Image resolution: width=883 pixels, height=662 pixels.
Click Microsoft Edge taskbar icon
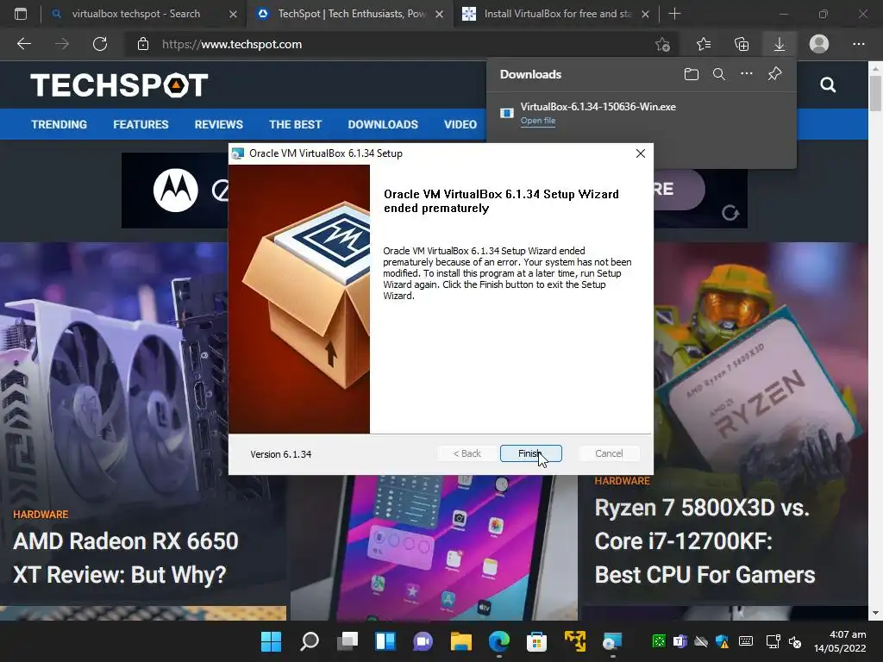(499, 641)
